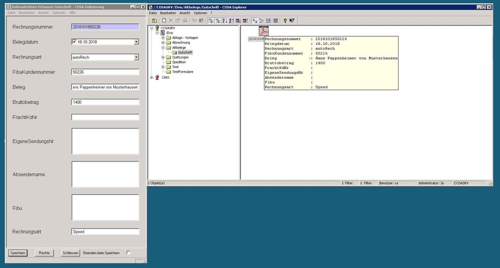Viewport: 500px width, 268px height.
Task: Click inside the Bruttobetrag input field
Action: 105,102
